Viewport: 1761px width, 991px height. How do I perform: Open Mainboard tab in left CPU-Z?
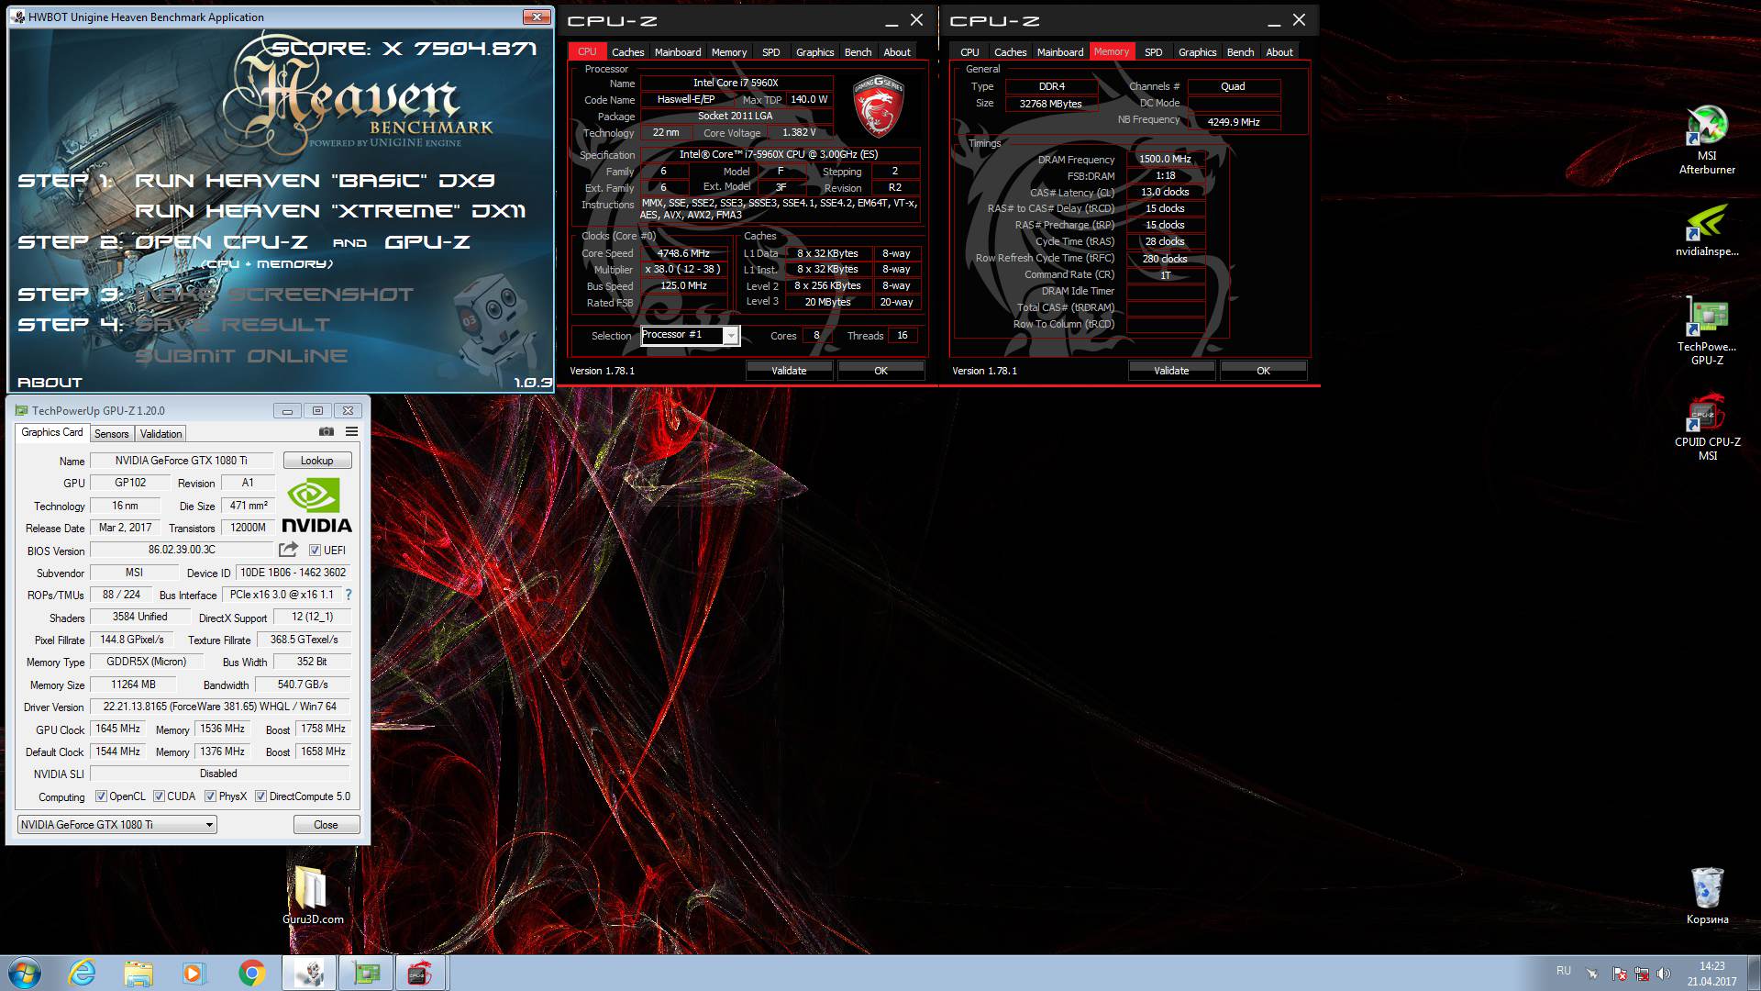(678, 52)
